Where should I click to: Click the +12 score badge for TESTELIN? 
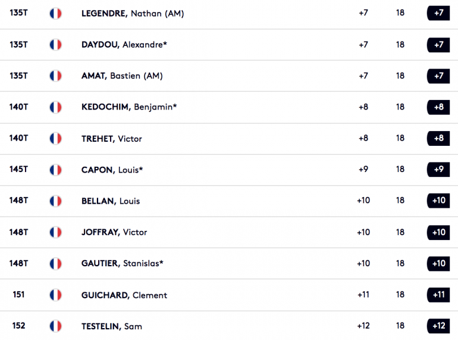(x=438, y=326)
